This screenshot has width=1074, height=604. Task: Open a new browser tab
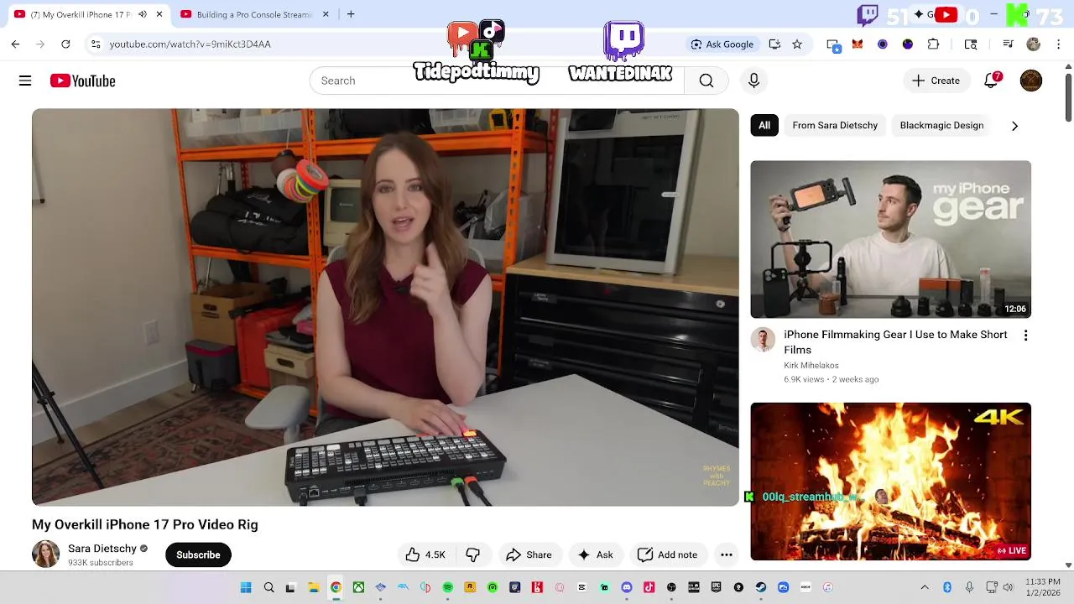click(x=351, y=14)
